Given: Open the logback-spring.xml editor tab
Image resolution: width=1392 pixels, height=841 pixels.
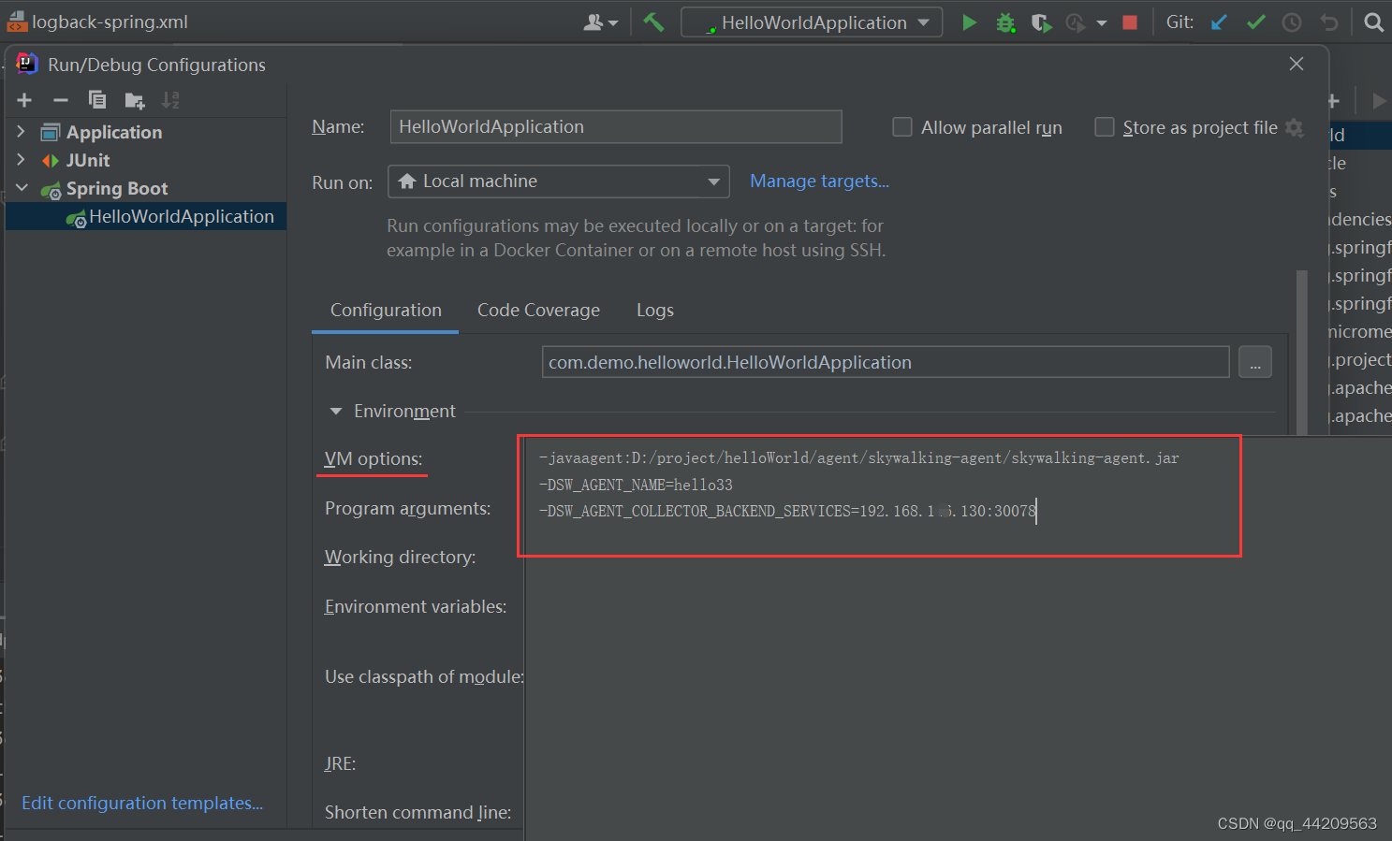Looking at the screenshot, I should coord(98,22).
